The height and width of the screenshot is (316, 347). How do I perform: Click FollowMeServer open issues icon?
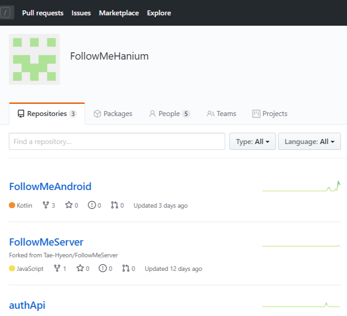tap(103, 268)
